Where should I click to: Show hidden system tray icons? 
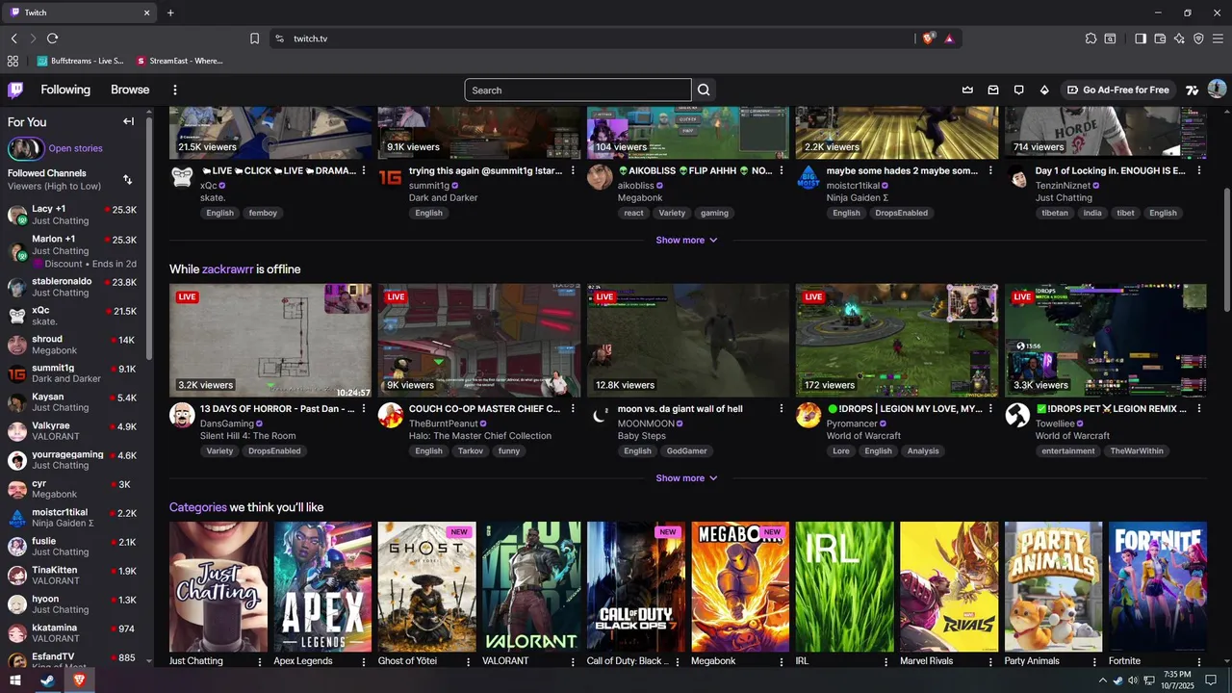[x=1102, y=680]
